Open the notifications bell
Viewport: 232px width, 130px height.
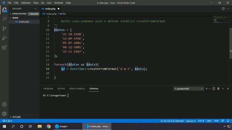pos(228,121)
